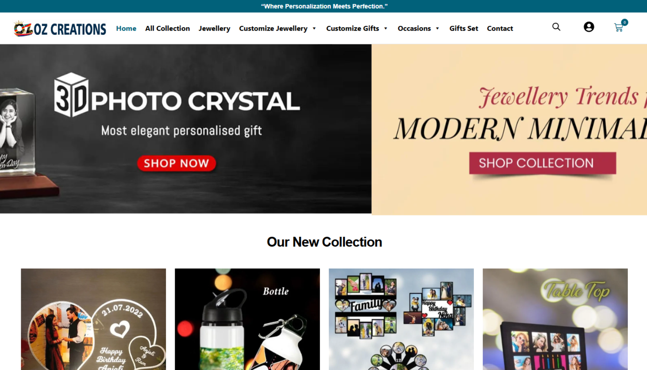Open the shopping cart icon

pos(619,28)
